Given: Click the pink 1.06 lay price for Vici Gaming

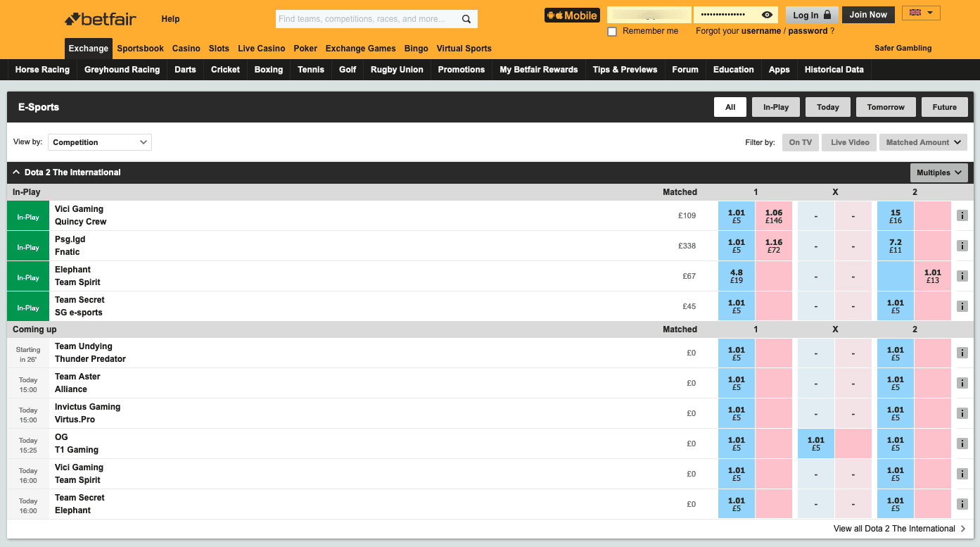Looking at the screenshot, I should point(773,216).
